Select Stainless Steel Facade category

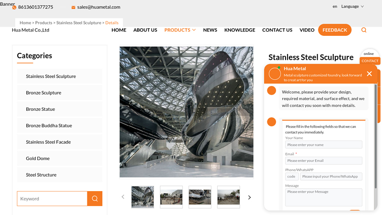click(x=60, y=142)
